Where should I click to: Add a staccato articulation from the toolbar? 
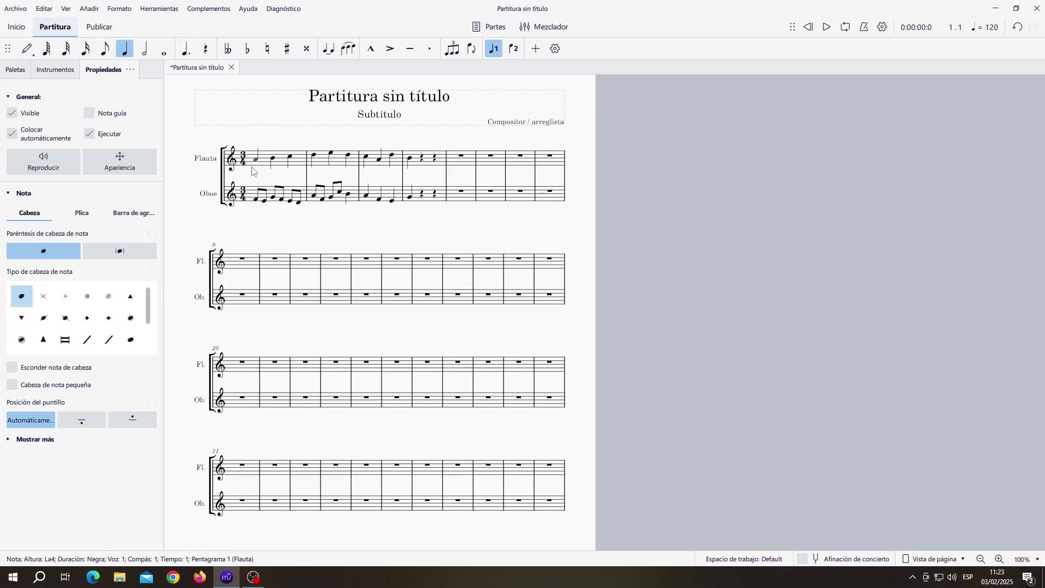click(430, 49)
